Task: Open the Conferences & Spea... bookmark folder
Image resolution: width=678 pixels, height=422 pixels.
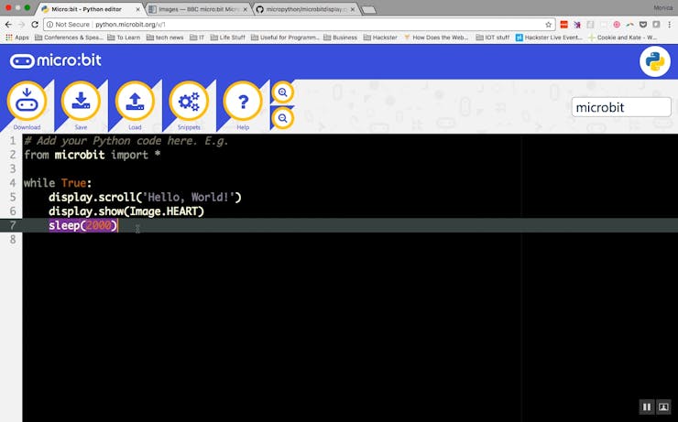Action: click(x=69, y=38)
